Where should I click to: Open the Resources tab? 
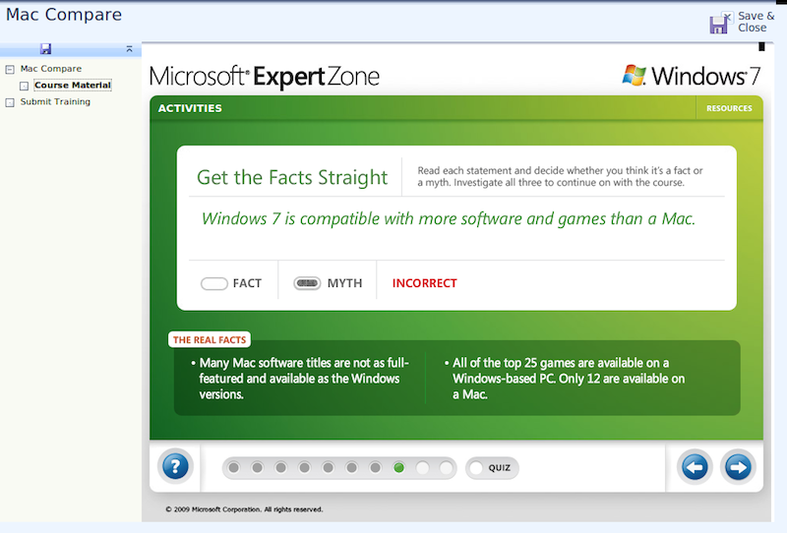[729, 108]
